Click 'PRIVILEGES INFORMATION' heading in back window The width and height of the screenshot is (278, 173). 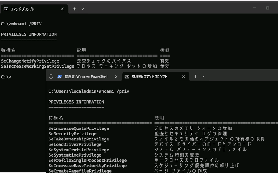click(x=29, y=34)
